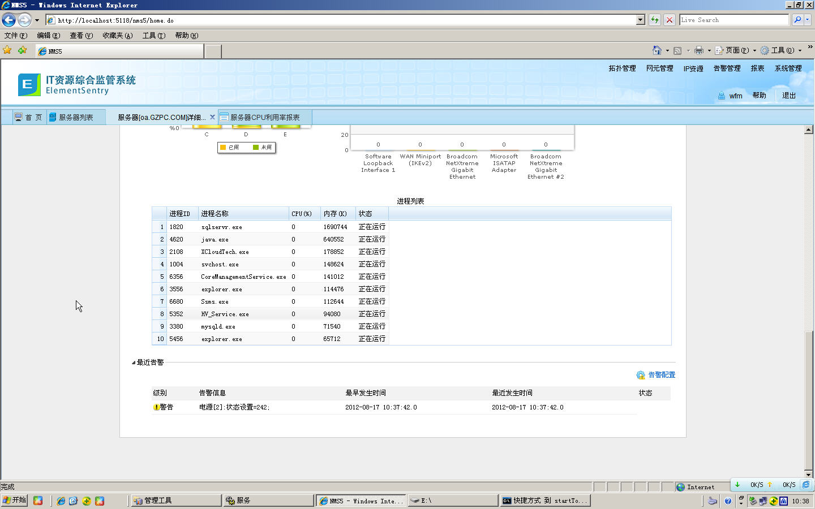Select the ElementSentry logo

click(29, 85)
